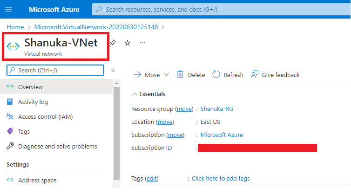Click here to add tags link

coord(221,178)
